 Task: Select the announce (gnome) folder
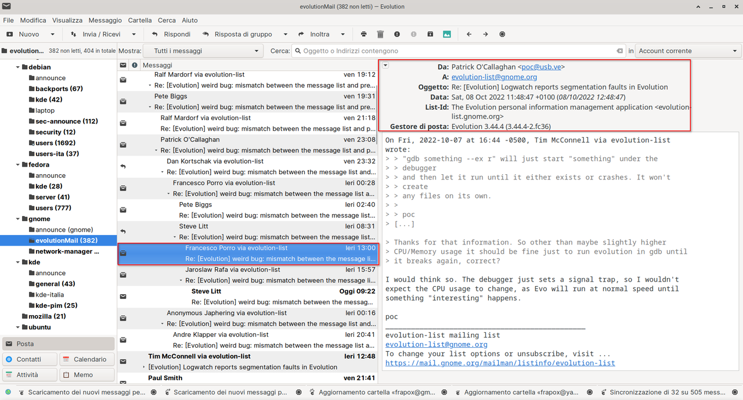(64, 230)
